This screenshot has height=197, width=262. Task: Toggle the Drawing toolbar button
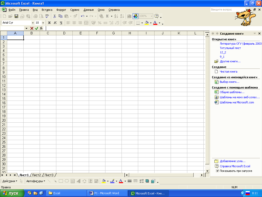[135, 16]
